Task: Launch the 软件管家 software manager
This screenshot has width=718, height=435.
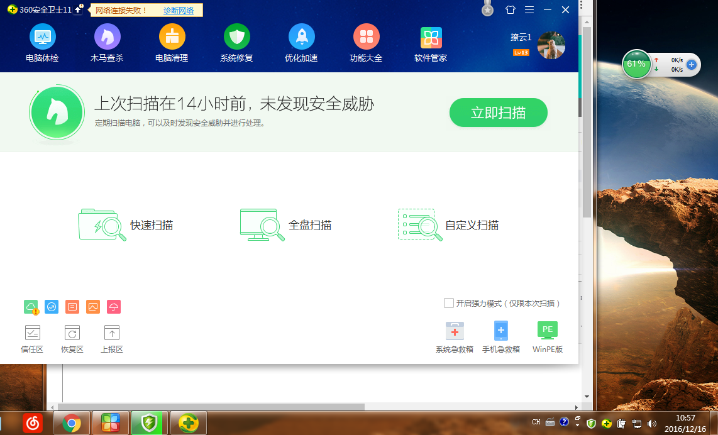Action: 431,43
